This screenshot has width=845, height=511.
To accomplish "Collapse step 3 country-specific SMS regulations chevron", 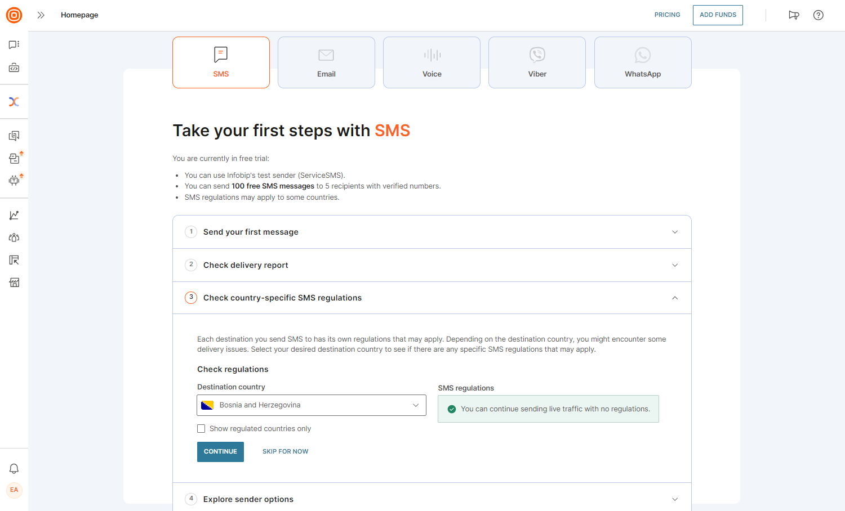I will pos(675,298).
